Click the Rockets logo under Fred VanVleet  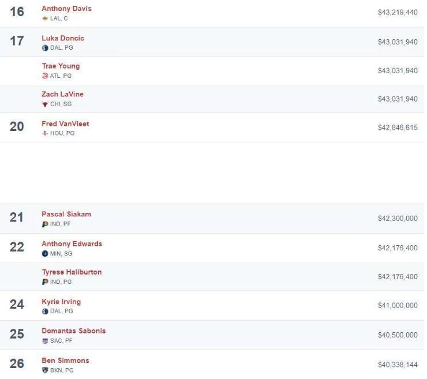tap(45, 133)
